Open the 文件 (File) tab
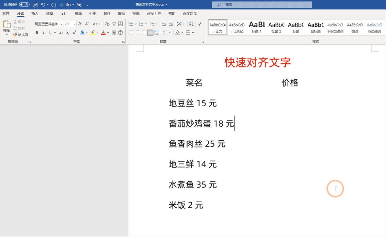The width and height of the screenshot is (386, 237). 6,13
